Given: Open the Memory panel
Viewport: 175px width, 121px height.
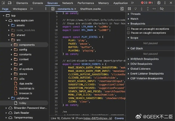Looking at the screenshot, I should [x=103, y=3].
